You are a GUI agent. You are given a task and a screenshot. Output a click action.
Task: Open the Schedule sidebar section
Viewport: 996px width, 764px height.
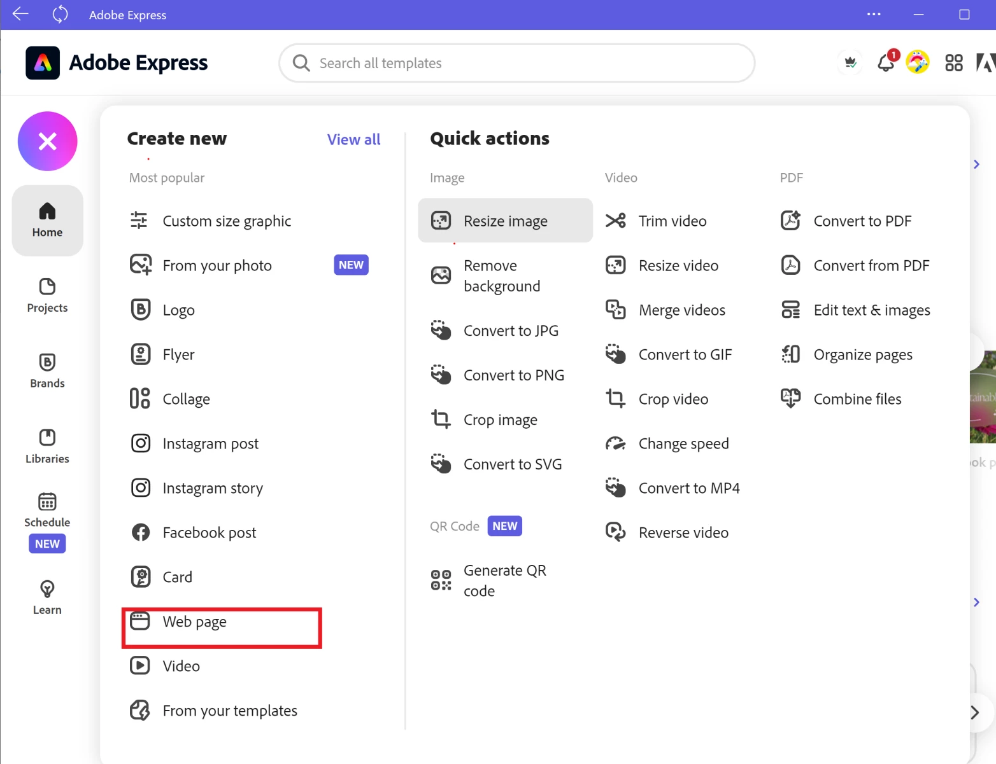[x=47, y=522]
